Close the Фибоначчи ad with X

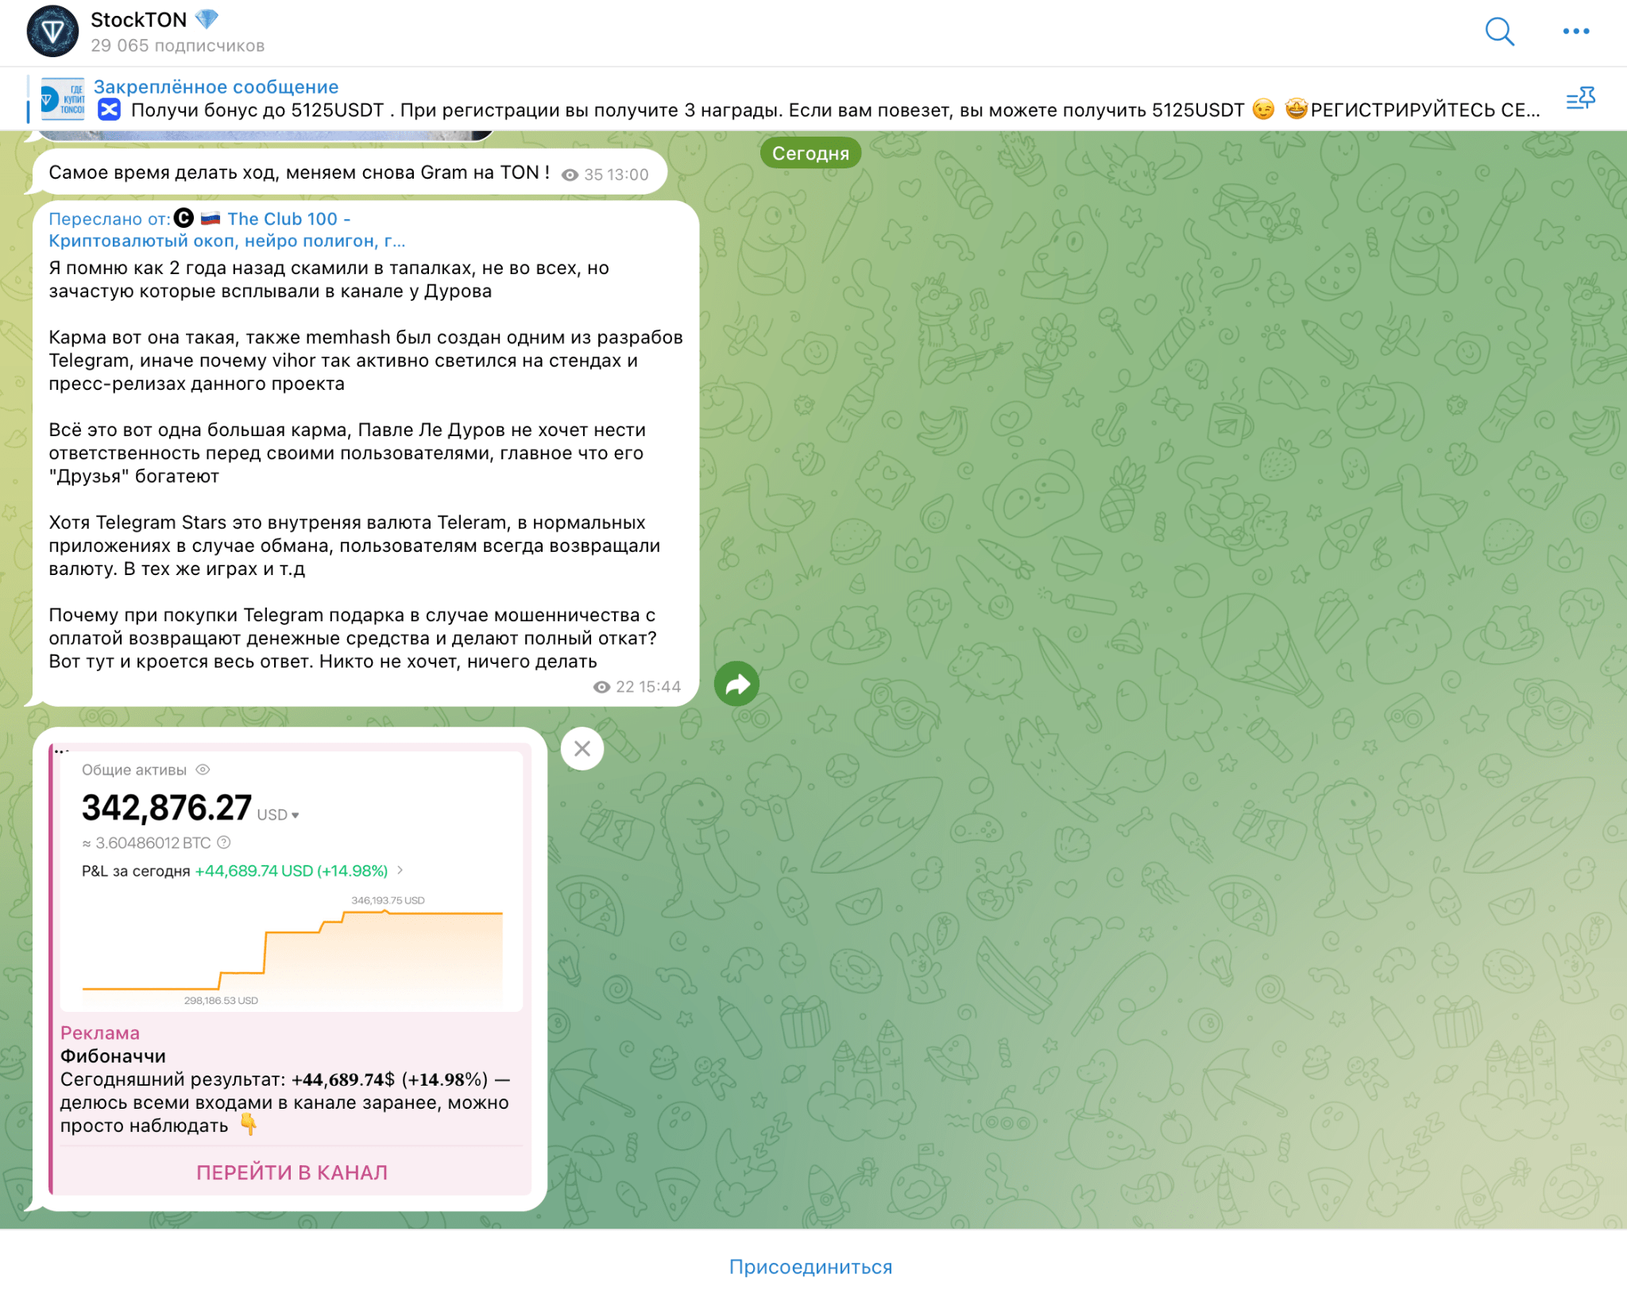(582, 748)
